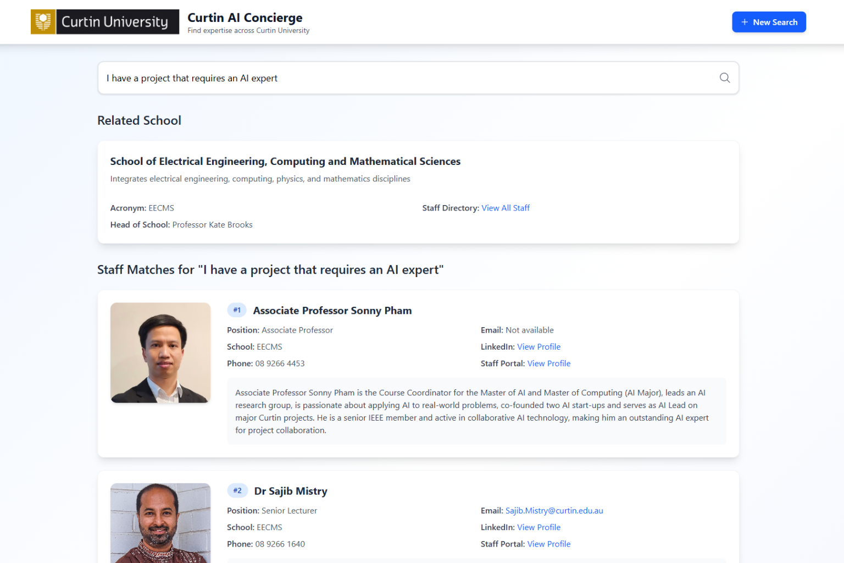
Task: Click the EECMS school information card
Action: [418, 192]
